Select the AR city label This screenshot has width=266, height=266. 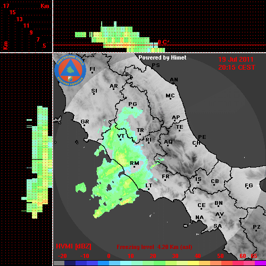(114, 86)
